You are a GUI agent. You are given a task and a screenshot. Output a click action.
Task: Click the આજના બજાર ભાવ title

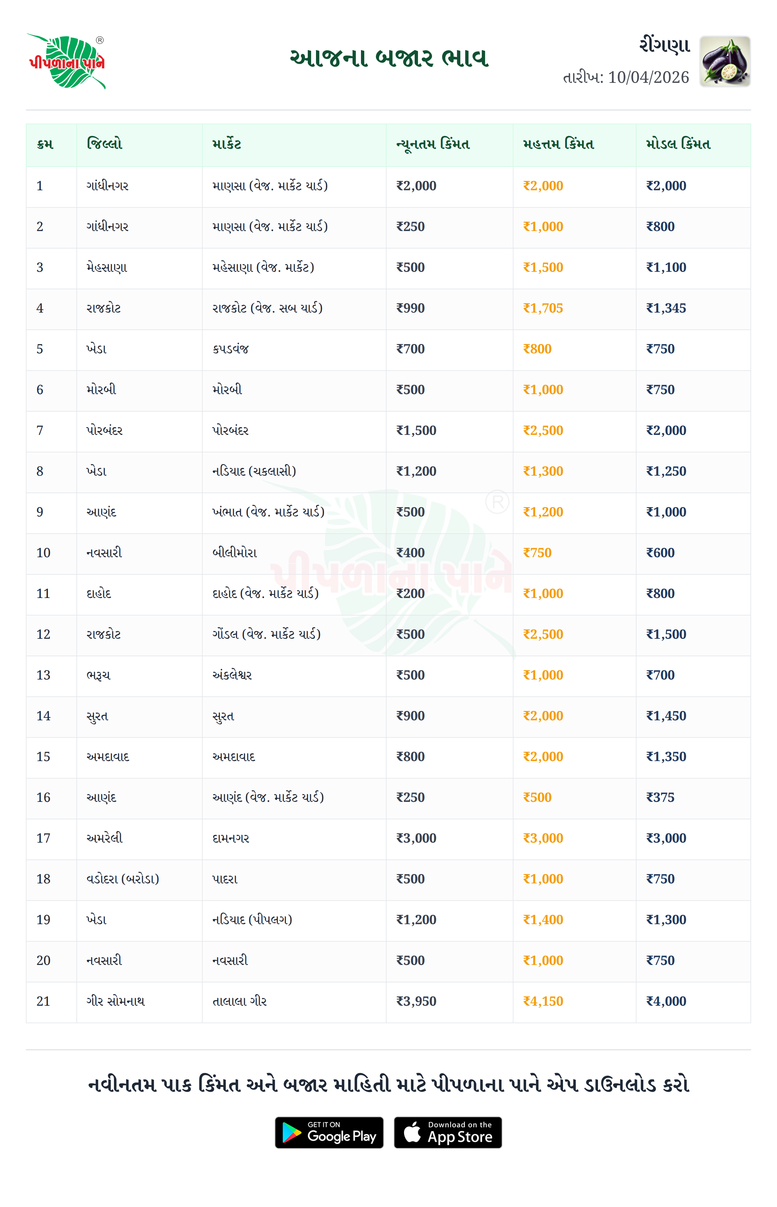(x=388, y=59)
